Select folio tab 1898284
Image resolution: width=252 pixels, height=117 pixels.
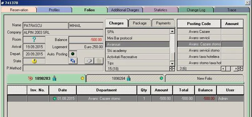[125, 79]
